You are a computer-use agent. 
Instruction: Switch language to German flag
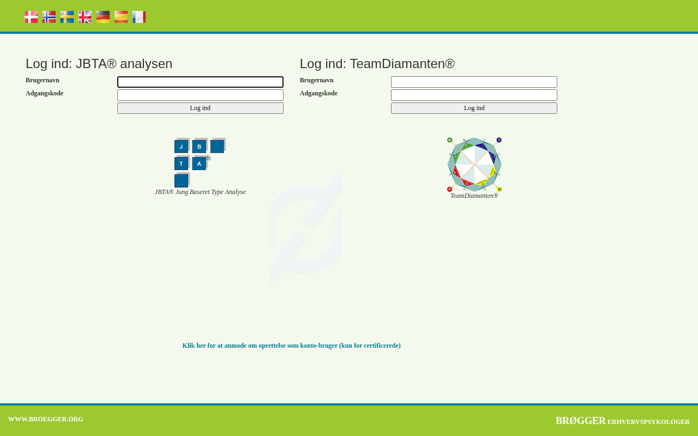click(x=103, y=17)
